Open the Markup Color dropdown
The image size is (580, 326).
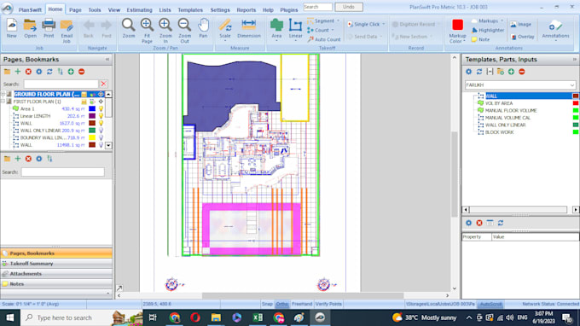(x=457, y=31)
